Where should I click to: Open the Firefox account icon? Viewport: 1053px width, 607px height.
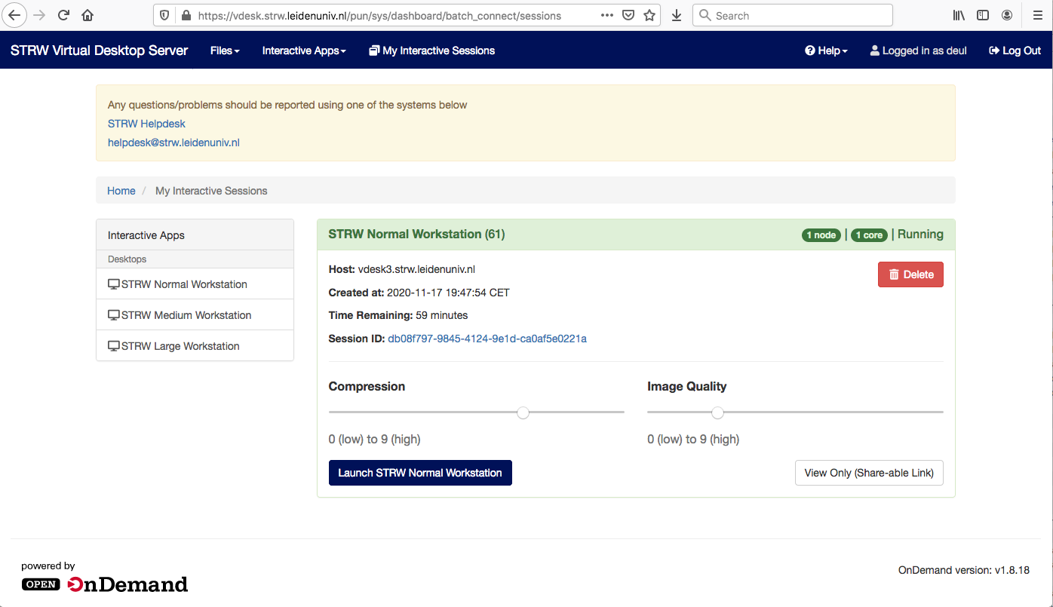pos(1007,15)
